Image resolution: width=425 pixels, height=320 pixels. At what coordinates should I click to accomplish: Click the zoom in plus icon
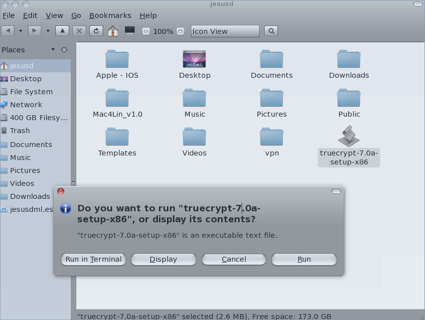(180, 31)
